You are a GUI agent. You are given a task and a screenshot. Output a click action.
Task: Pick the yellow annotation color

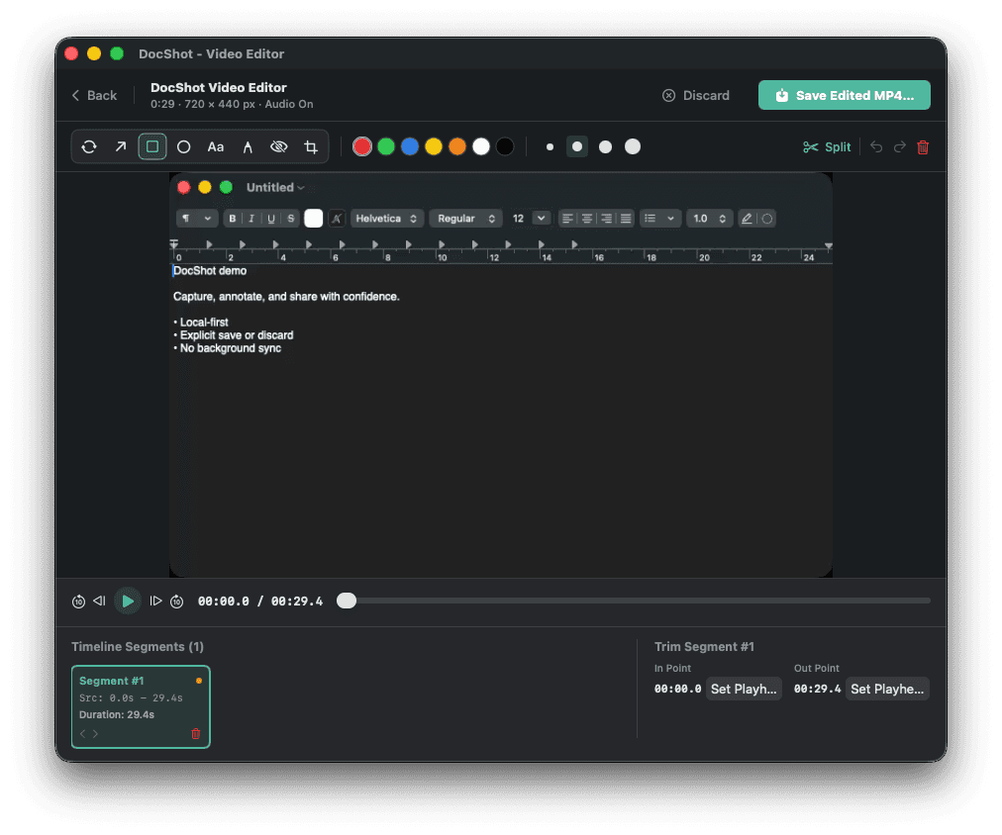pos(434,146)
